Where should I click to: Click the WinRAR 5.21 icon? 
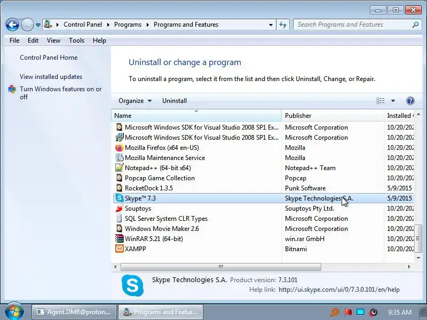point(119,238)
